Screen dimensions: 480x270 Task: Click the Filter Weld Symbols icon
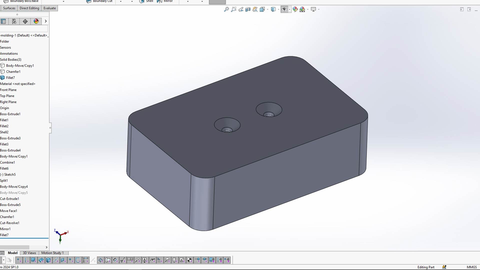click(x=152, y=260)
